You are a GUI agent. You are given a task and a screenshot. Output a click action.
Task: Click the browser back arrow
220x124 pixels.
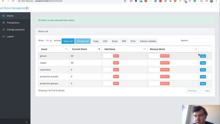(x=3, y=1)
